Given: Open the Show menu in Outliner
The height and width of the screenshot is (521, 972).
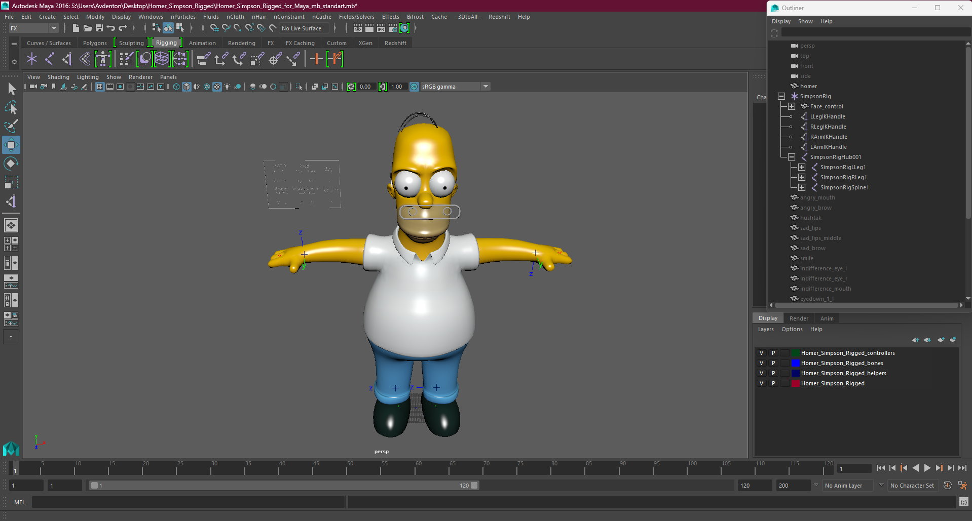Looking at the screenshot, I should [x=805, y=21].
